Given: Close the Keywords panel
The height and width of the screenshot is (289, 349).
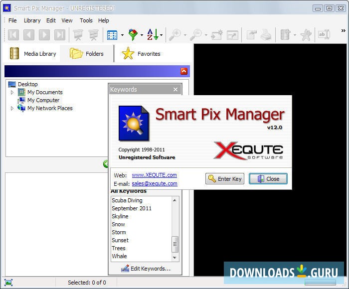Looking at the screenshot, I should click(x=175, y=89).
